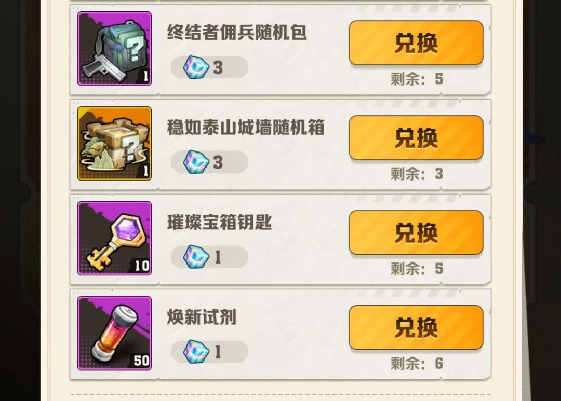Screen dimensions: 561x401
Task: Redeem the 稳如泰山城墙随机箱 with 兑换
Action: coord(416,137)
